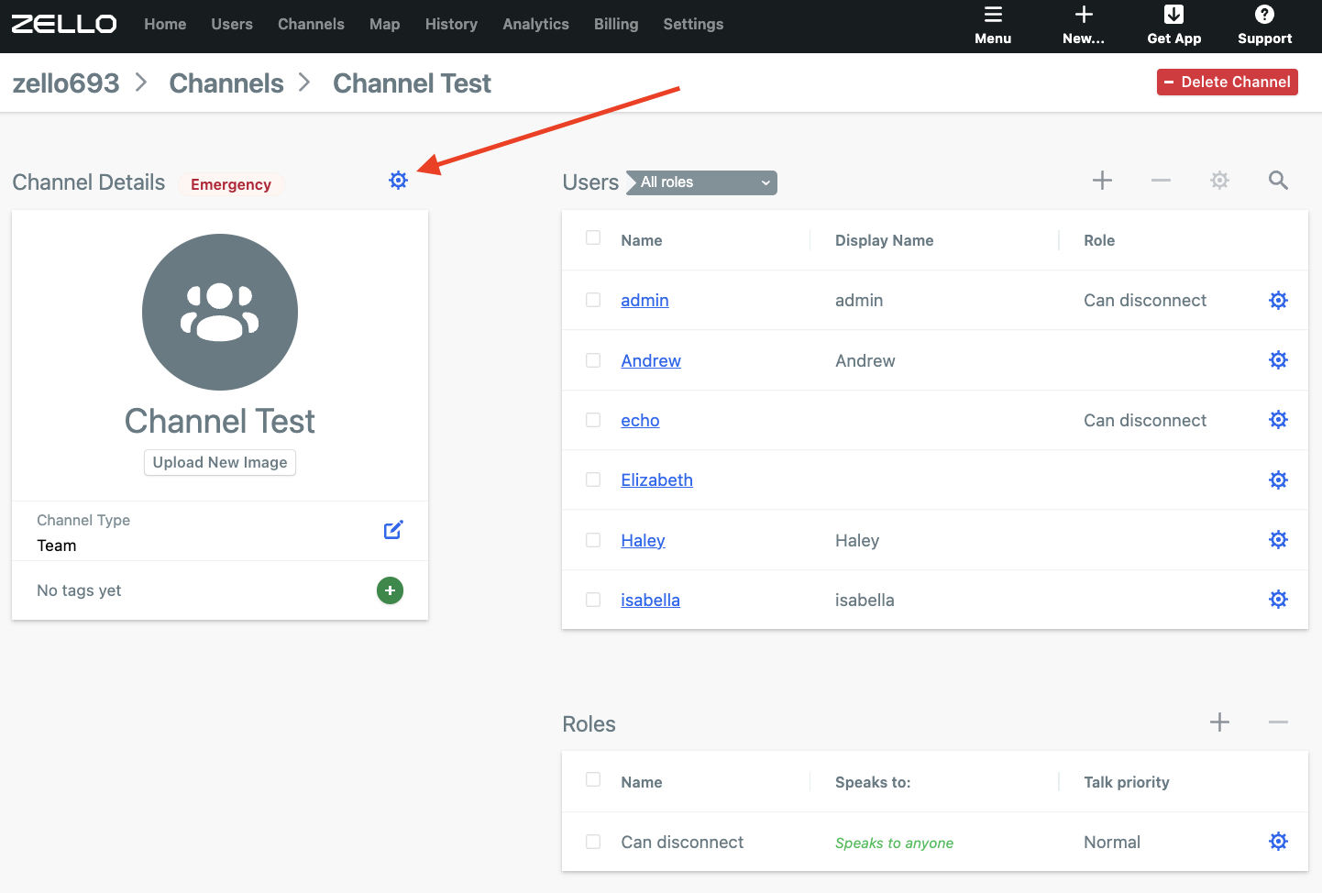The height and width of the screenshot is (893, 1322).
Task: Check the Can disconnect role checkbox
Action: pyautogui.click(x=593, y=842)
